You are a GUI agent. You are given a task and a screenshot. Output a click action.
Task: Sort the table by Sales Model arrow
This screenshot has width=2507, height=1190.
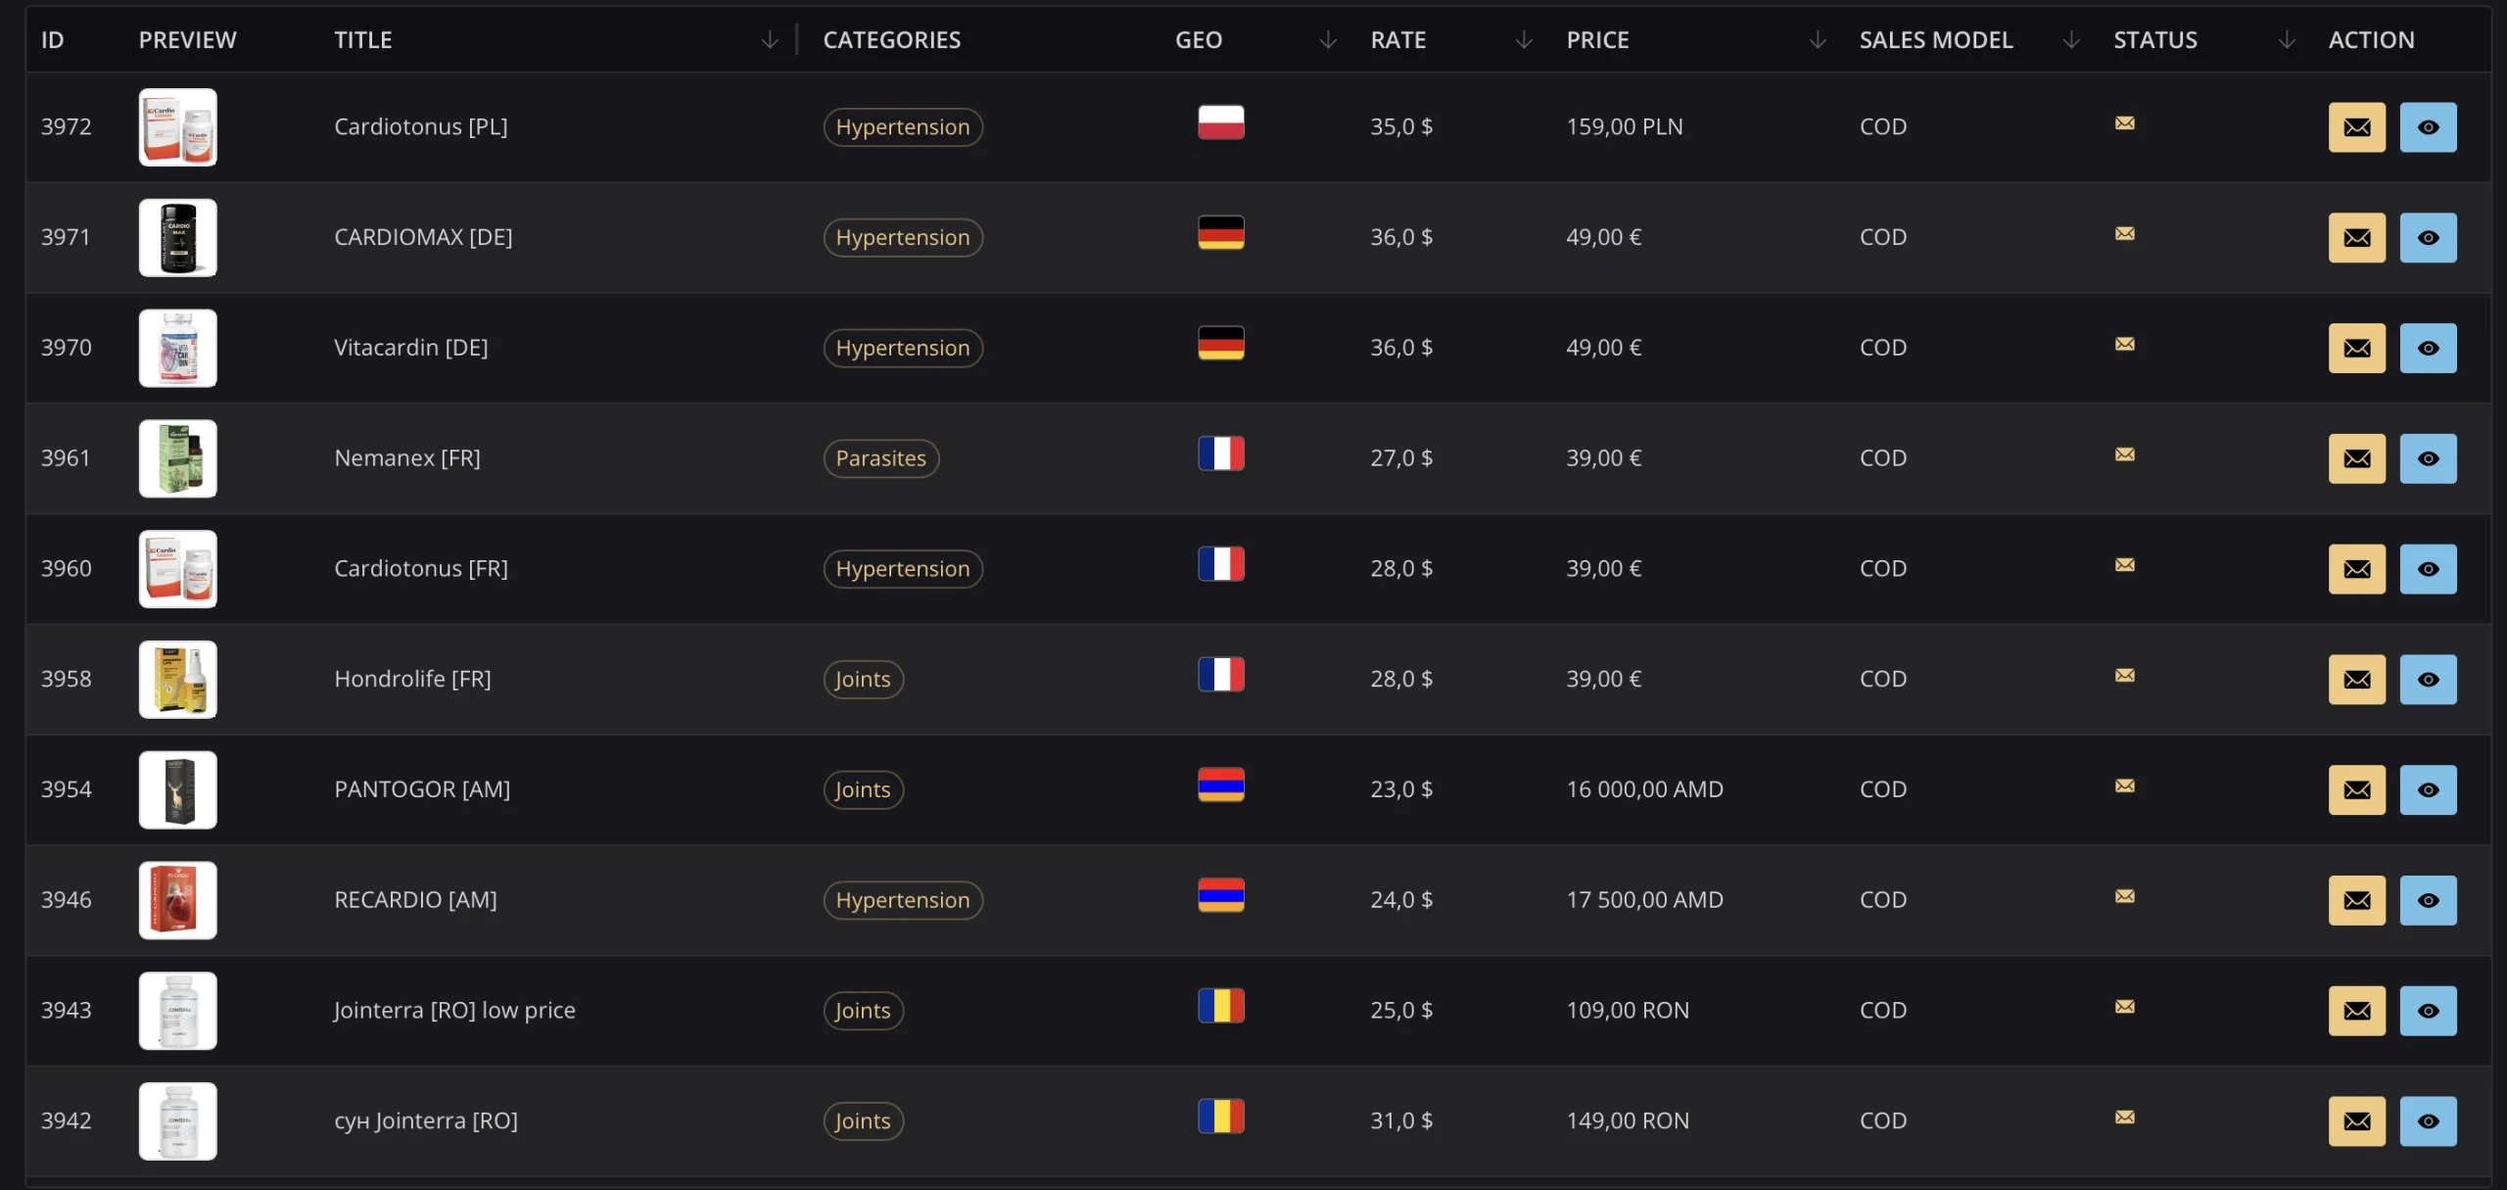[2070, 39]
